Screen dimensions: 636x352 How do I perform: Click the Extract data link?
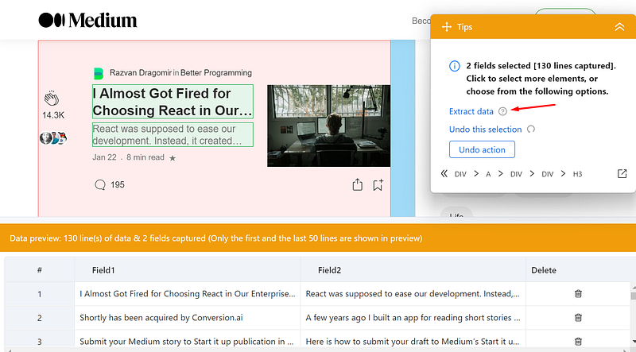pos(471,111)
